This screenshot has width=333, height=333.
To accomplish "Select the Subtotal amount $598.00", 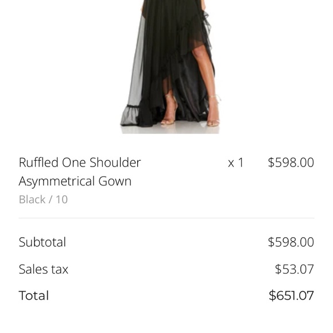I will (x=291, y=242).
